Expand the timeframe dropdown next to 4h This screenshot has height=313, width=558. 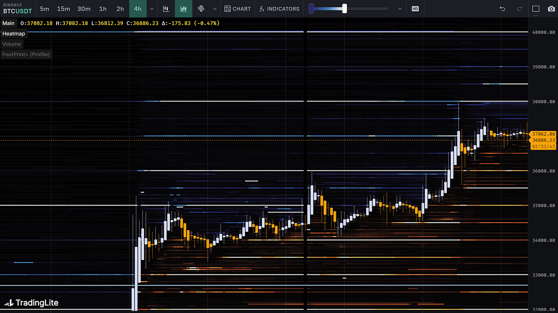(151, 9)
